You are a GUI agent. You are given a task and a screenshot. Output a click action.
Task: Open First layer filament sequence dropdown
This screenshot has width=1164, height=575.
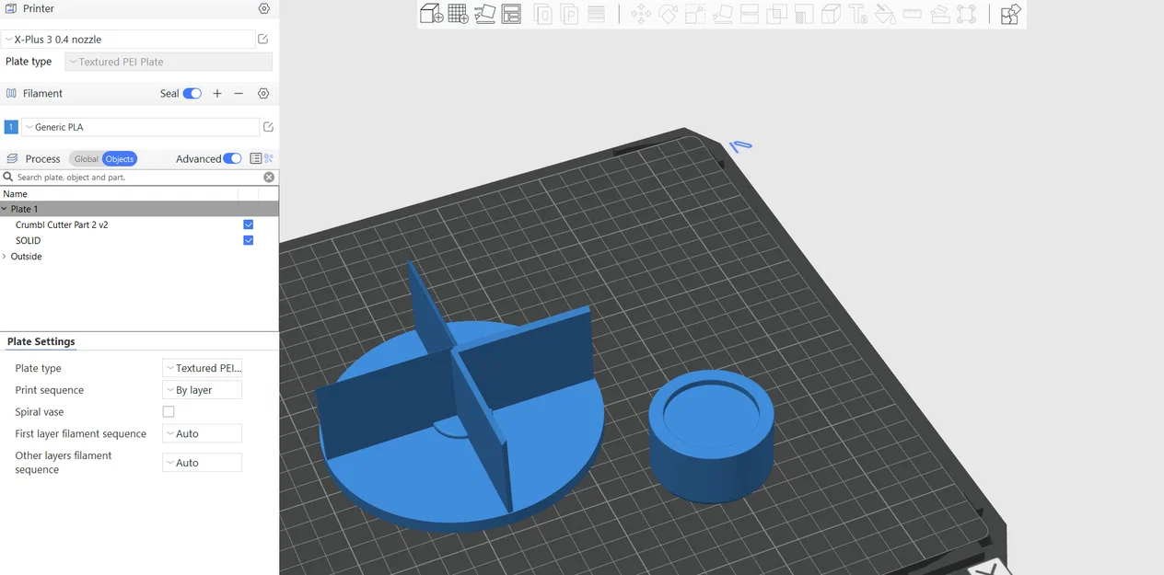(x=203, y=433)
